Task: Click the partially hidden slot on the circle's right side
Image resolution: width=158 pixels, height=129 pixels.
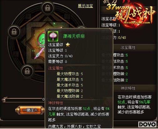Action: (x=81, y=27)
